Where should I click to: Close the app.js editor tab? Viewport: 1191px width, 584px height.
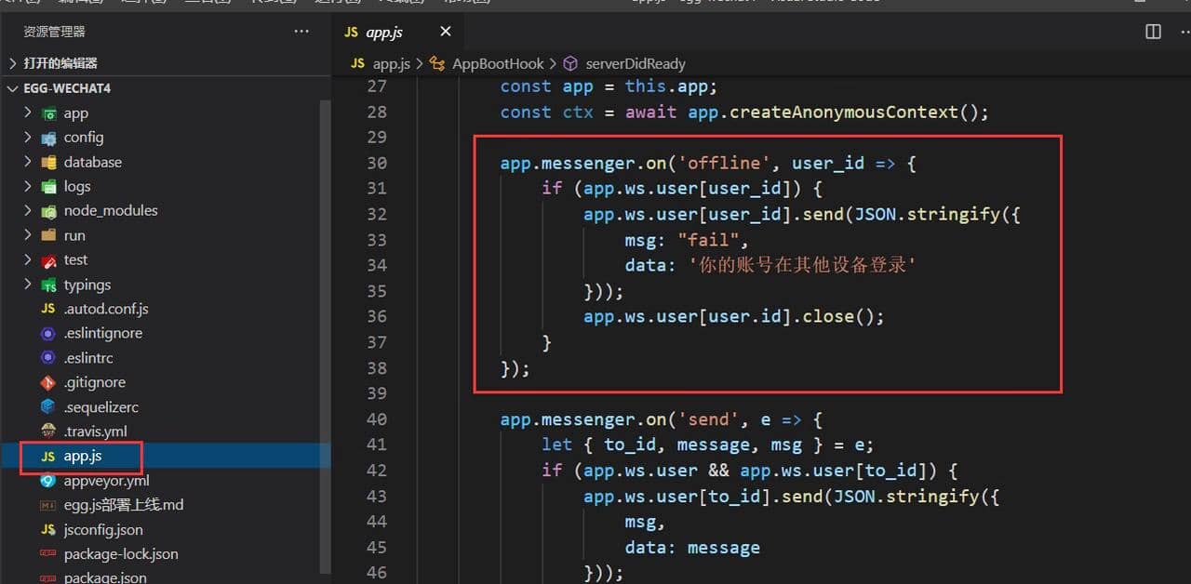pos(445,32)
